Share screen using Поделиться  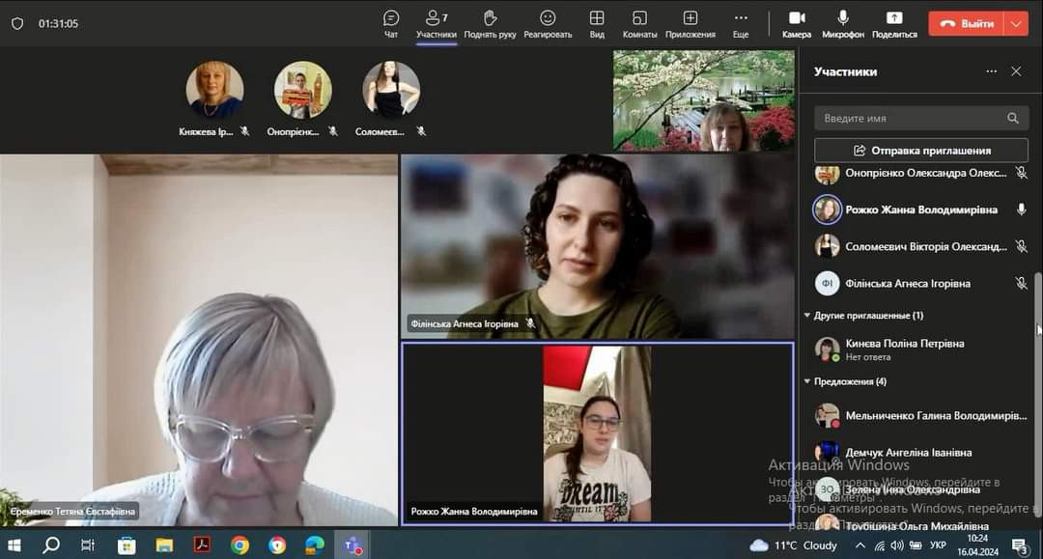(x=894, y=24)
